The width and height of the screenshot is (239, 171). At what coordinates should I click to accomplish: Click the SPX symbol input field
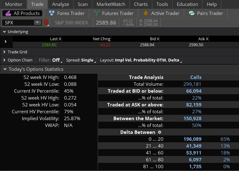[x=18, y=23]
